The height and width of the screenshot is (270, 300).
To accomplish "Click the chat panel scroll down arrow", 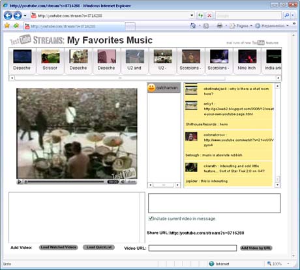I will point(278,185).
